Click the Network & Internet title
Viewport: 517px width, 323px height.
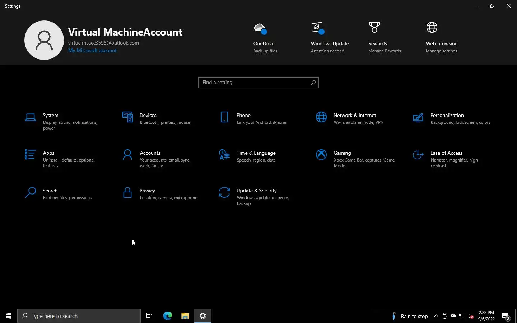point(355,115)
